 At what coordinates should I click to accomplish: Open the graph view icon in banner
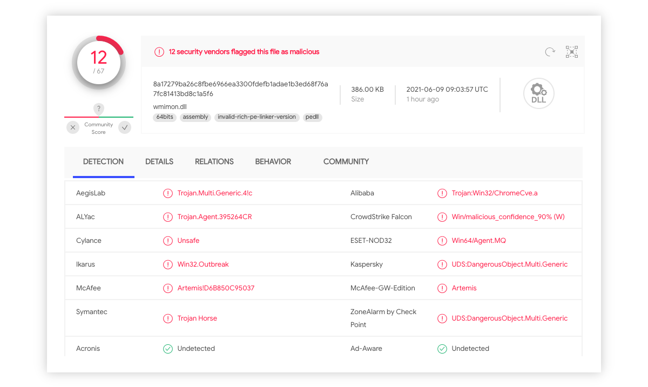pos(572,52)
